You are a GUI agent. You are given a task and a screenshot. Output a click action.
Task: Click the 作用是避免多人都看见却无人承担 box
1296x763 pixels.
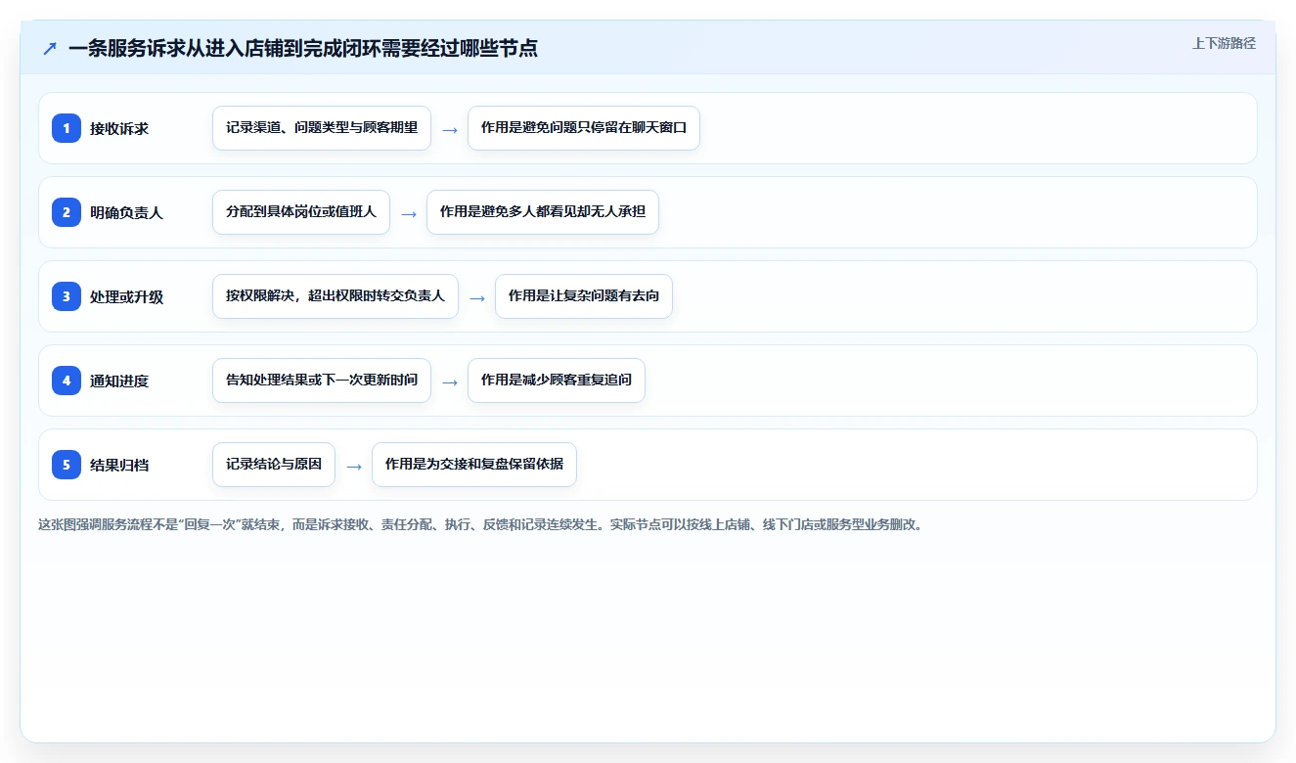pyautogui.click(x=543, y=212)
